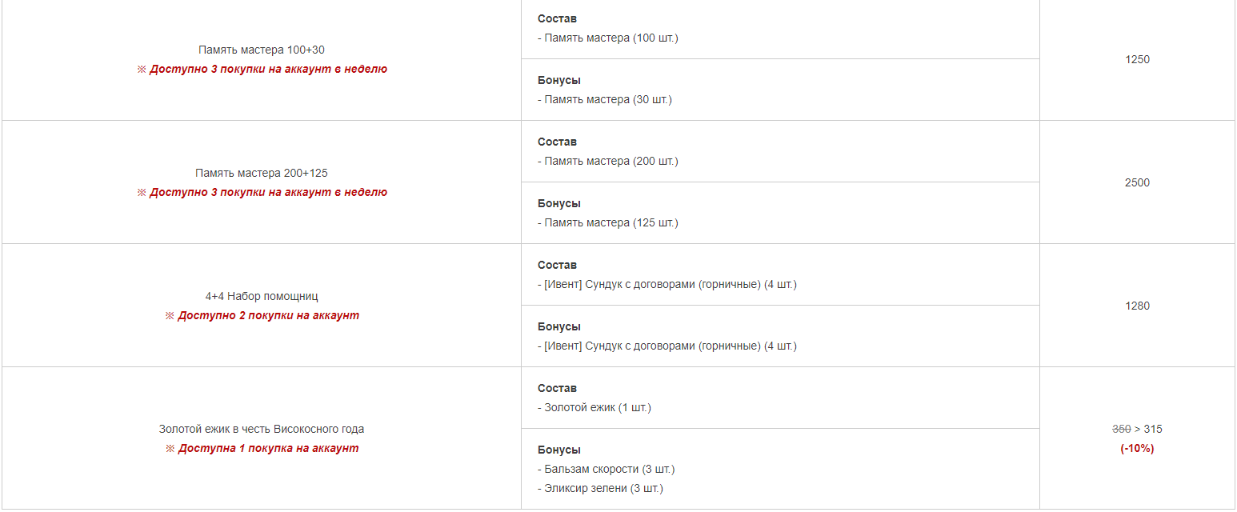Click the crossed-out price 350
The height and width of the screenshot is (512, 1237).
click(1121, 429)
